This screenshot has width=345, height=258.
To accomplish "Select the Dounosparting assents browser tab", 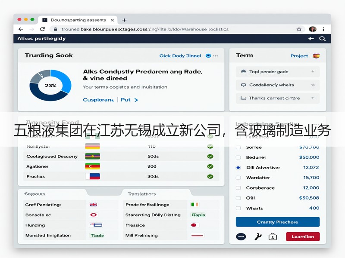I will coord(78,20).
